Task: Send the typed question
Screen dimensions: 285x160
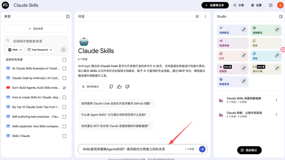Action: pyautogui.click(x=202, y=149)
